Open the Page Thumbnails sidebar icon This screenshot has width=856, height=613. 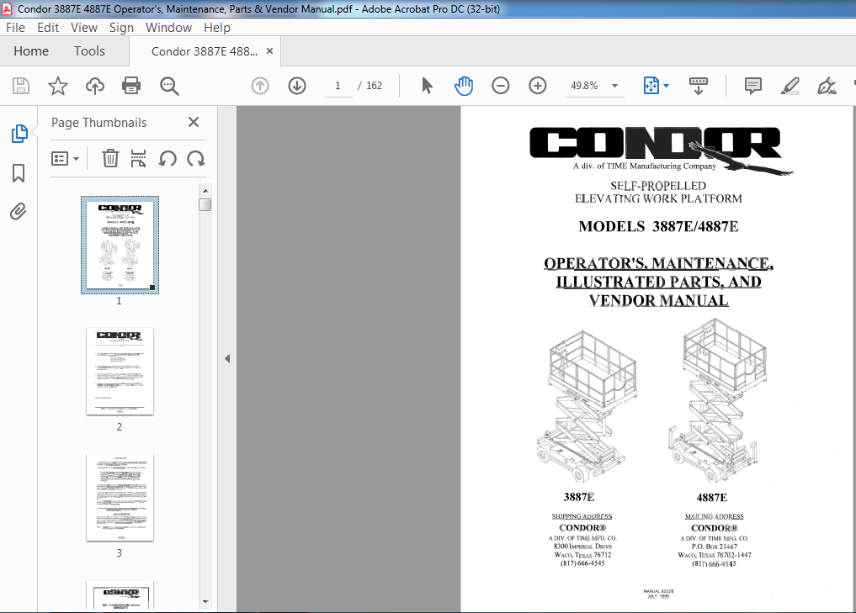pos(19,133)
